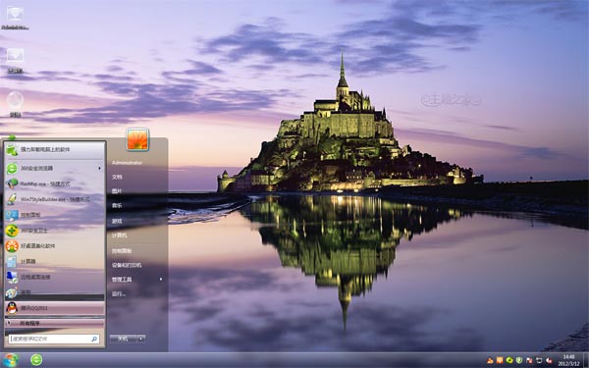Click green shield tray icon
Screen dimensions: 589x368
pyautogui.click(x=519, y=360)
